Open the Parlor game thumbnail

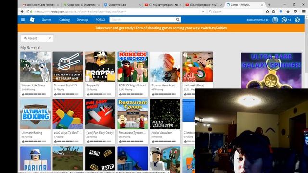coord(35,158)
